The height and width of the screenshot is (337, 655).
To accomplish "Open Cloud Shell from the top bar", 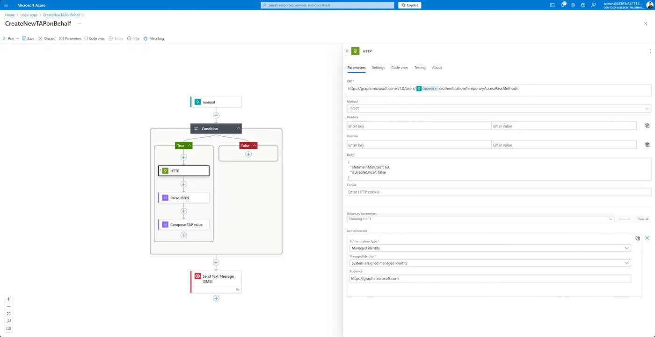I will (x=552, y=5).
